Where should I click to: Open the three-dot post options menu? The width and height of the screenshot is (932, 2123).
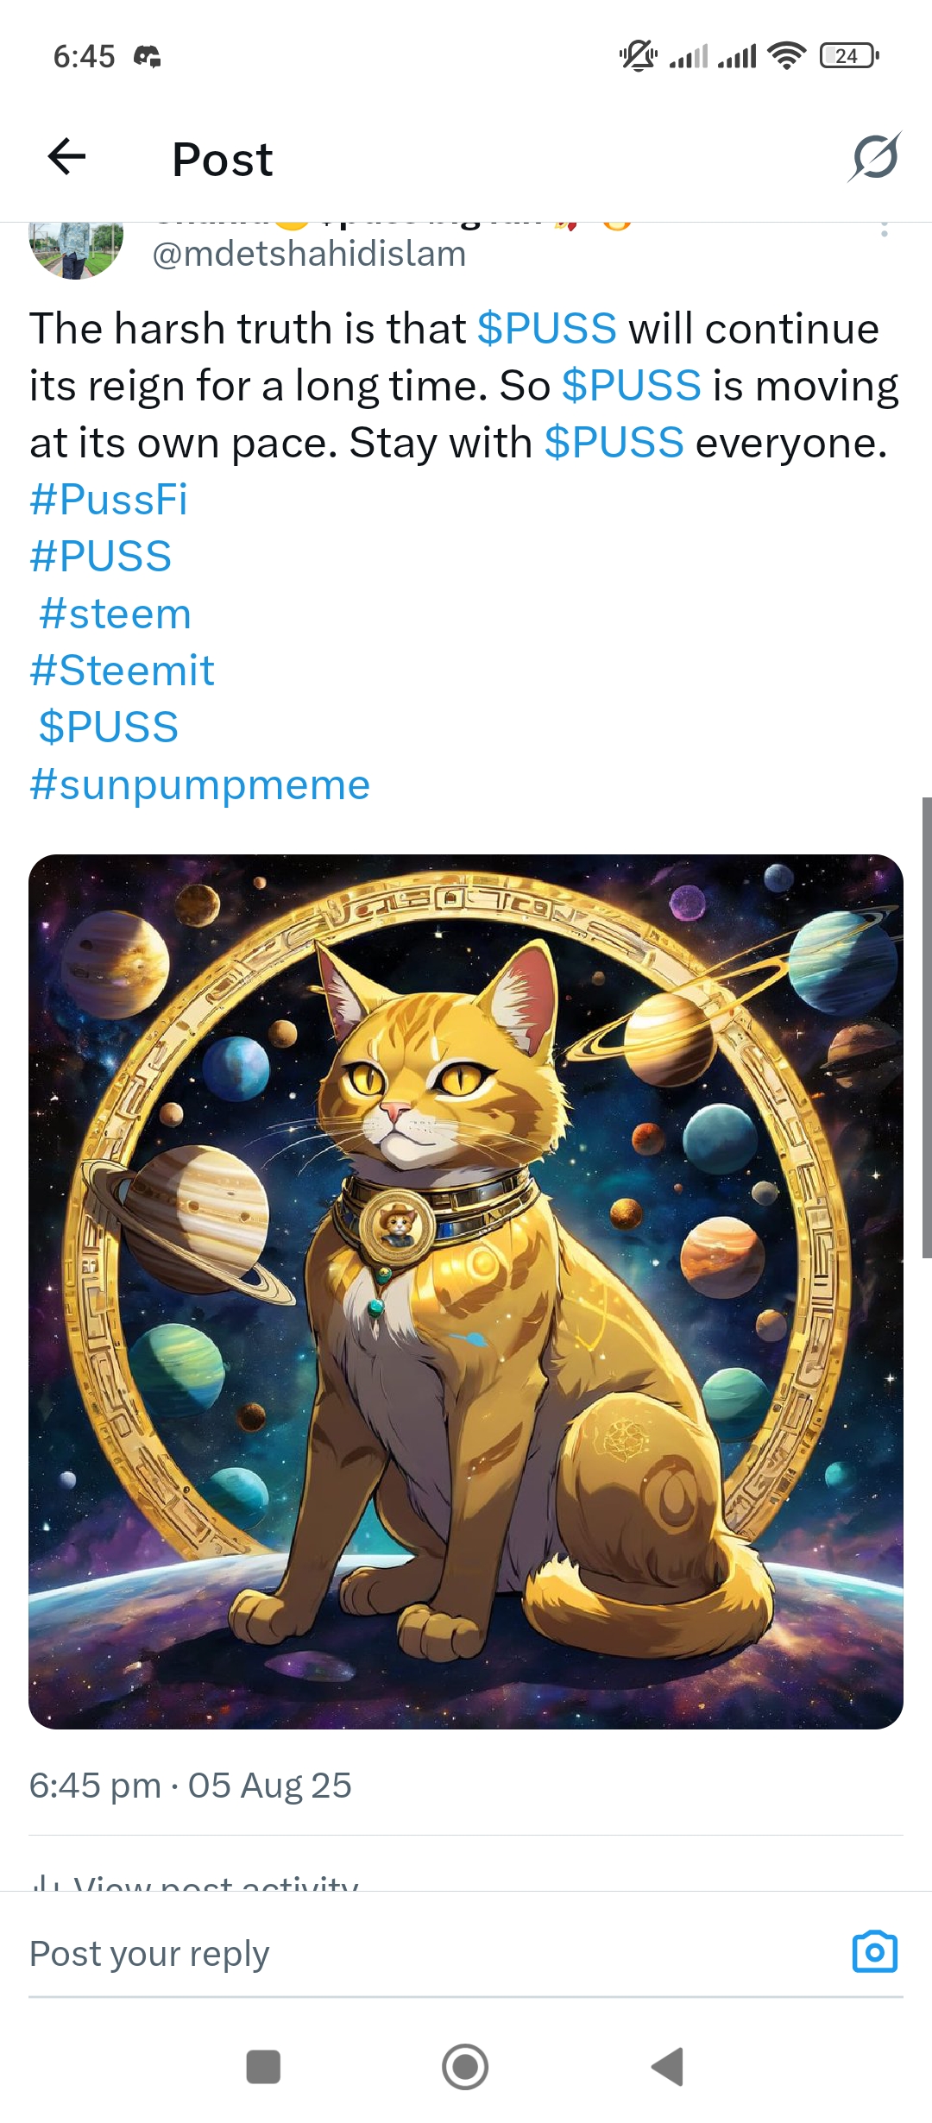pos(884,230)
